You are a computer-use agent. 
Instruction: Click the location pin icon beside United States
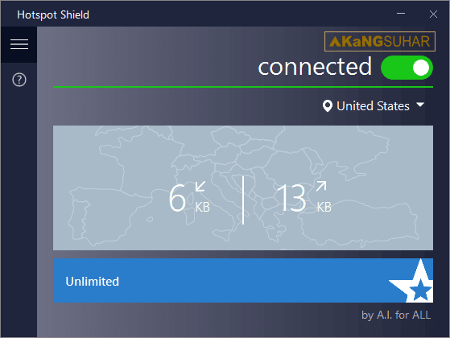click(327, 106)
